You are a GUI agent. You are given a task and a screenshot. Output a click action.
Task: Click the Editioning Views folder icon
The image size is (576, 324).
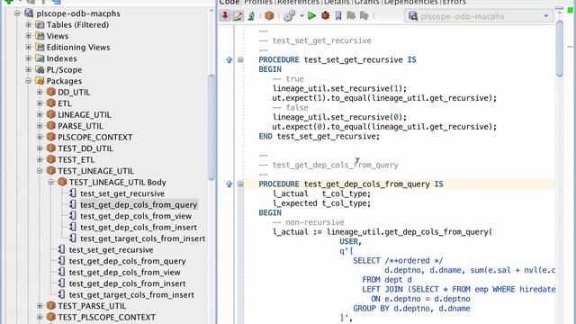point(40,47)
